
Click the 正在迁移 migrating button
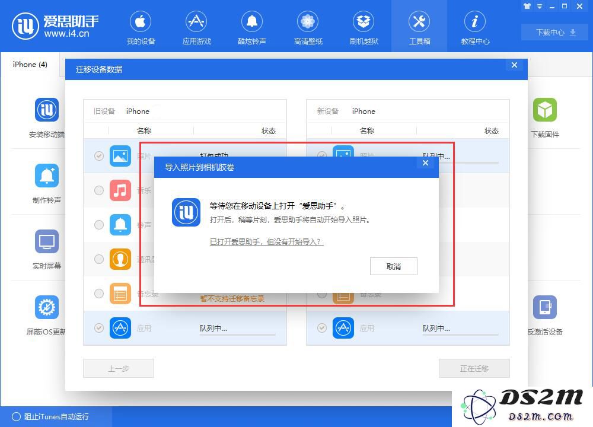point(474,368)
